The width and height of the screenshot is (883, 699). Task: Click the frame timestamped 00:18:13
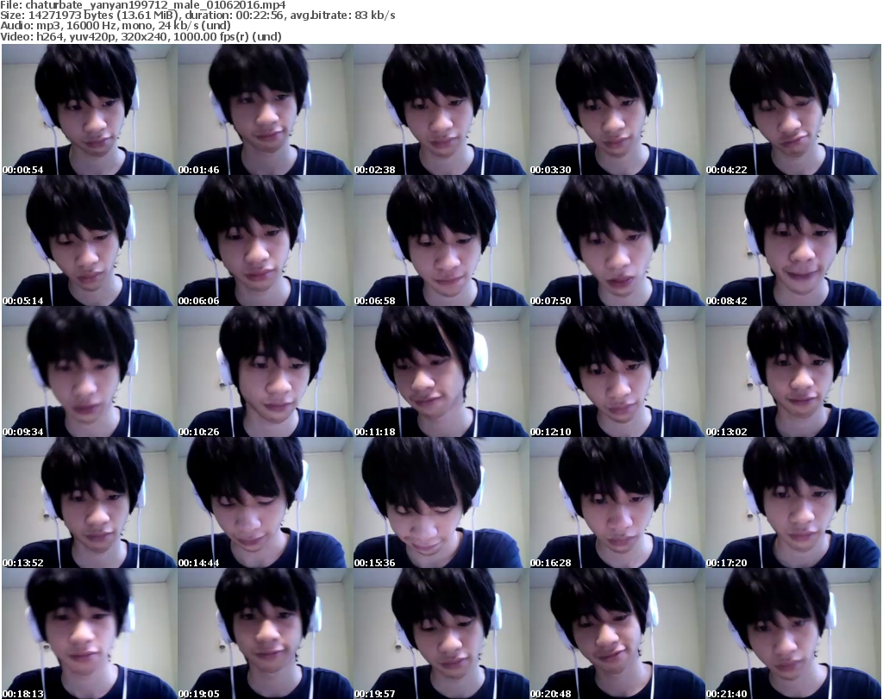(90, 633)
